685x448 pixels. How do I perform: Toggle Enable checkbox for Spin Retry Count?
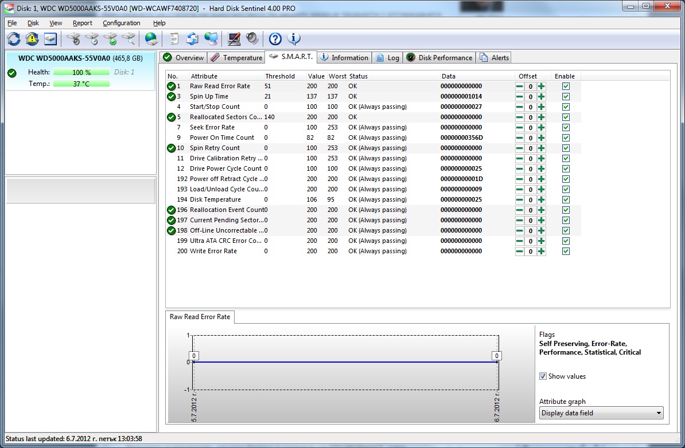(566, 148)
